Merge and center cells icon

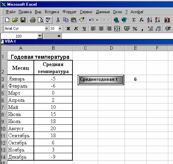[117, 28]
